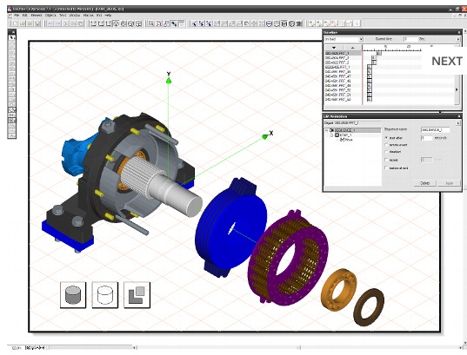Expand the STEP_1 node in the animation tree
Screen dimensions: 467x355
point(332,135)
